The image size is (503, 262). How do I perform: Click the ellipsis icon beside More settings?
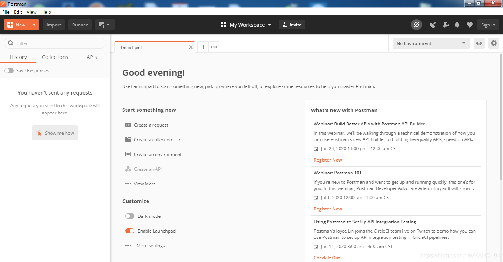tap(128, 245)
